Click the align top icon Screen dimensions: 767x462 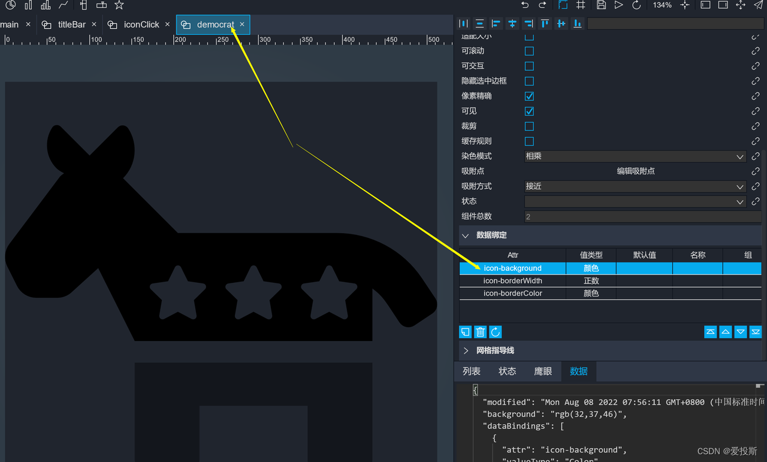click(545, 23)
